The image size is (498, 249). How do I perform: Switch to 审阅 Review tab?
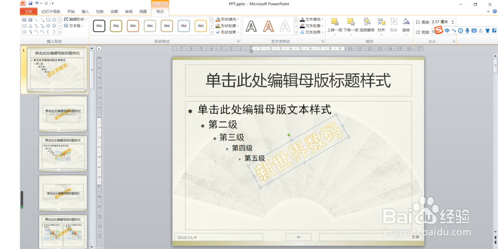click(x=128, y=12)
